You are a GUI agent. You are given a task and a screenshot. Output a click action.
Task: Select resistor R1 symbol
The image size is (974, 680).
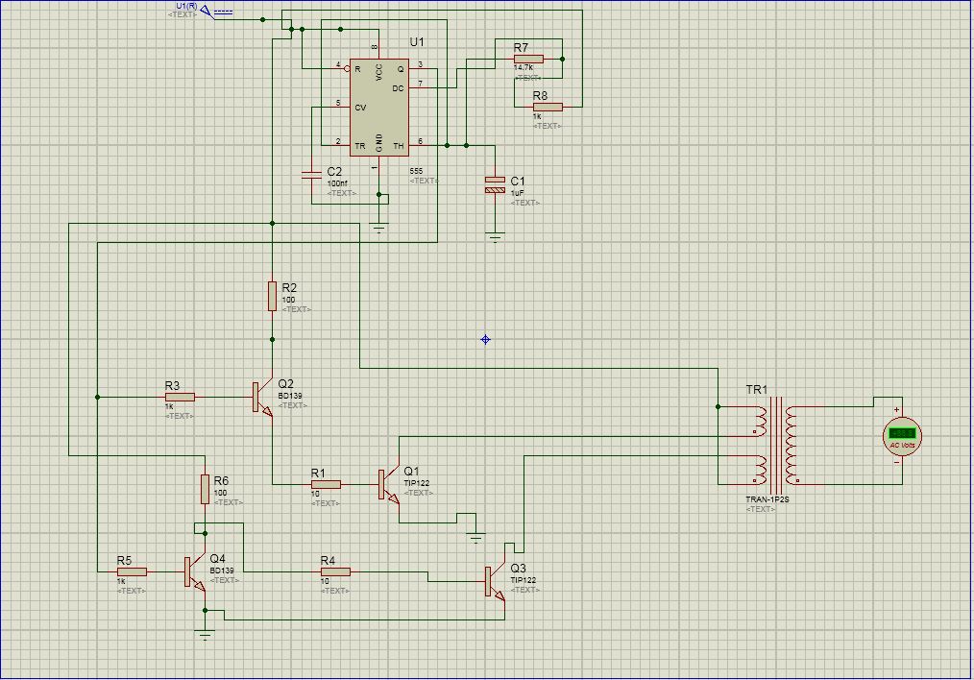pyautogui.click(x=326, y=484)
